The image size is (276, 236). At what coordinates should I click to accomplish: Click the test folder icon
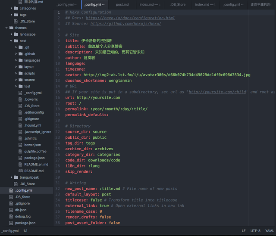21,86
